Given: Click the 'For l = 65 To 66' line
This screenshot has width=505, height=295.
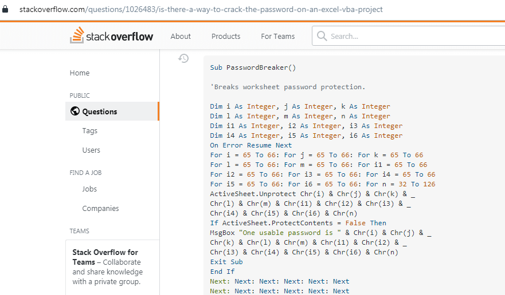Looking at the screenshot, I should (318, 165).
